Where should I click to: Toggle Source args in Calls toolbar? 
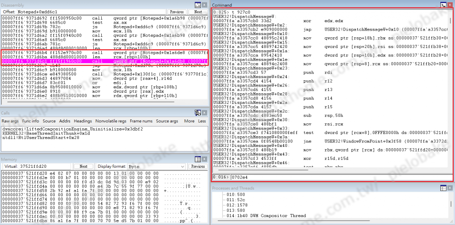click(x=167, y=121)
